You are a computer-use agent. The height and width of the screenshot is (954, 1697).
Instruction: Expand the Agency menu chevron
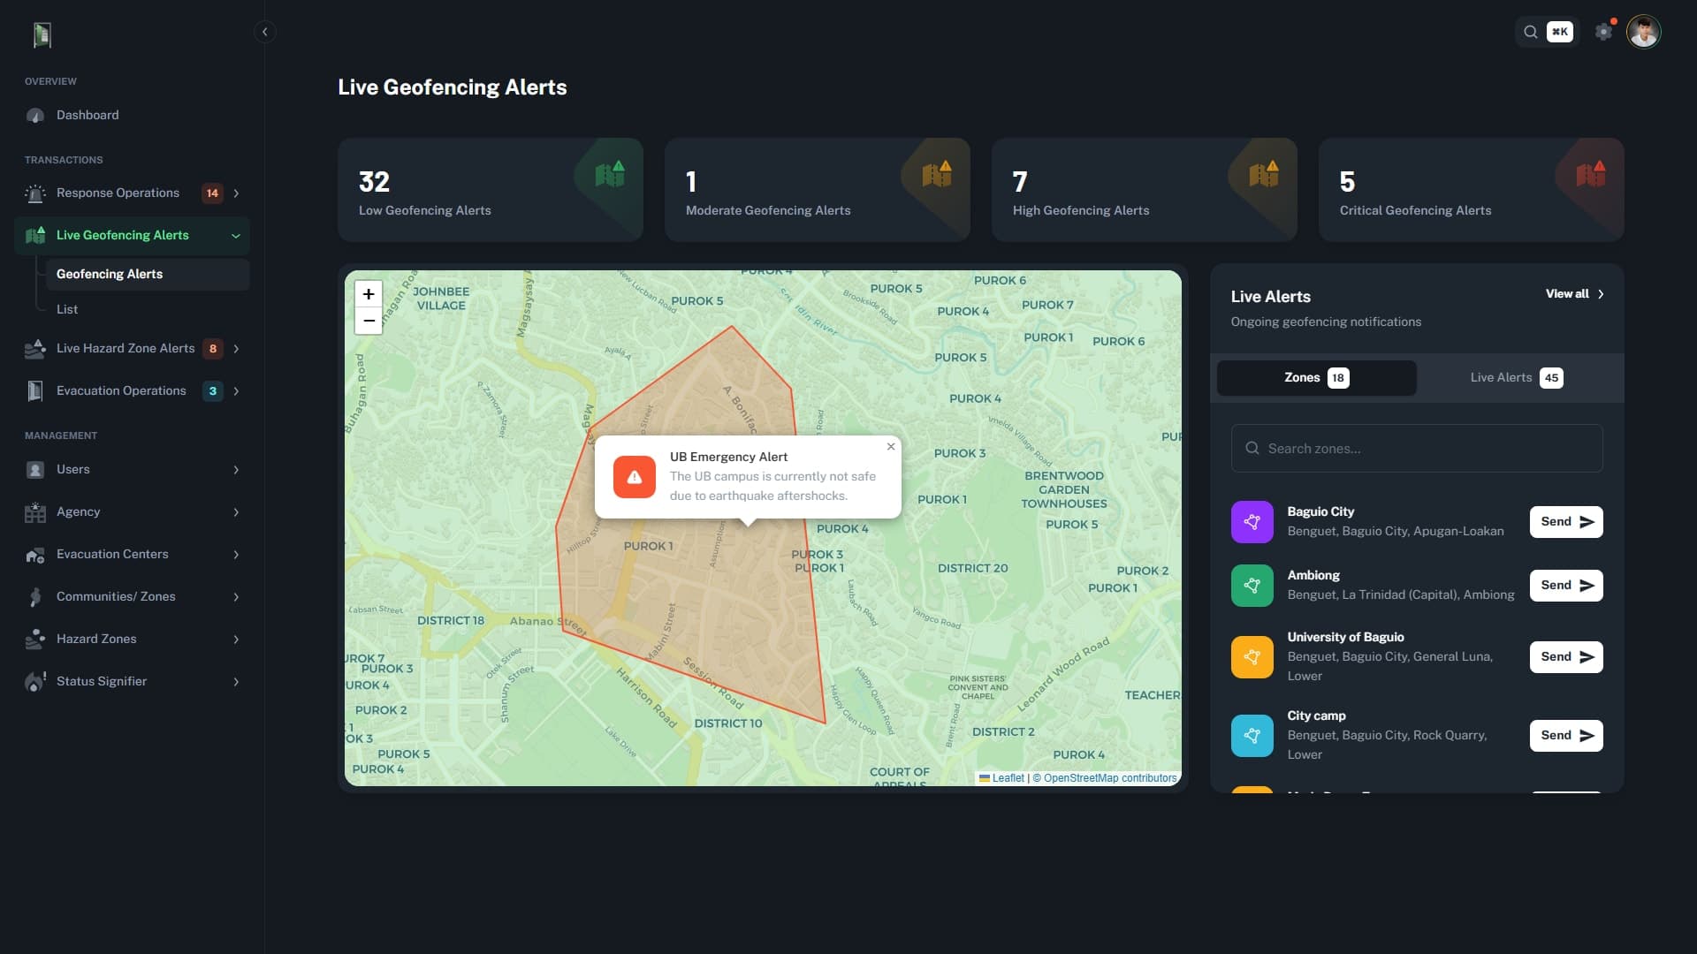[236, 512]
